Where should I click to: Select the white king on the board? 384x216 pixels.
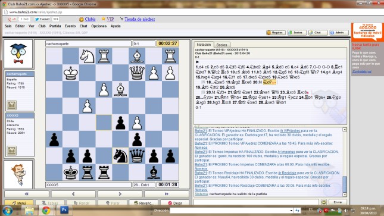pos(70,73)
